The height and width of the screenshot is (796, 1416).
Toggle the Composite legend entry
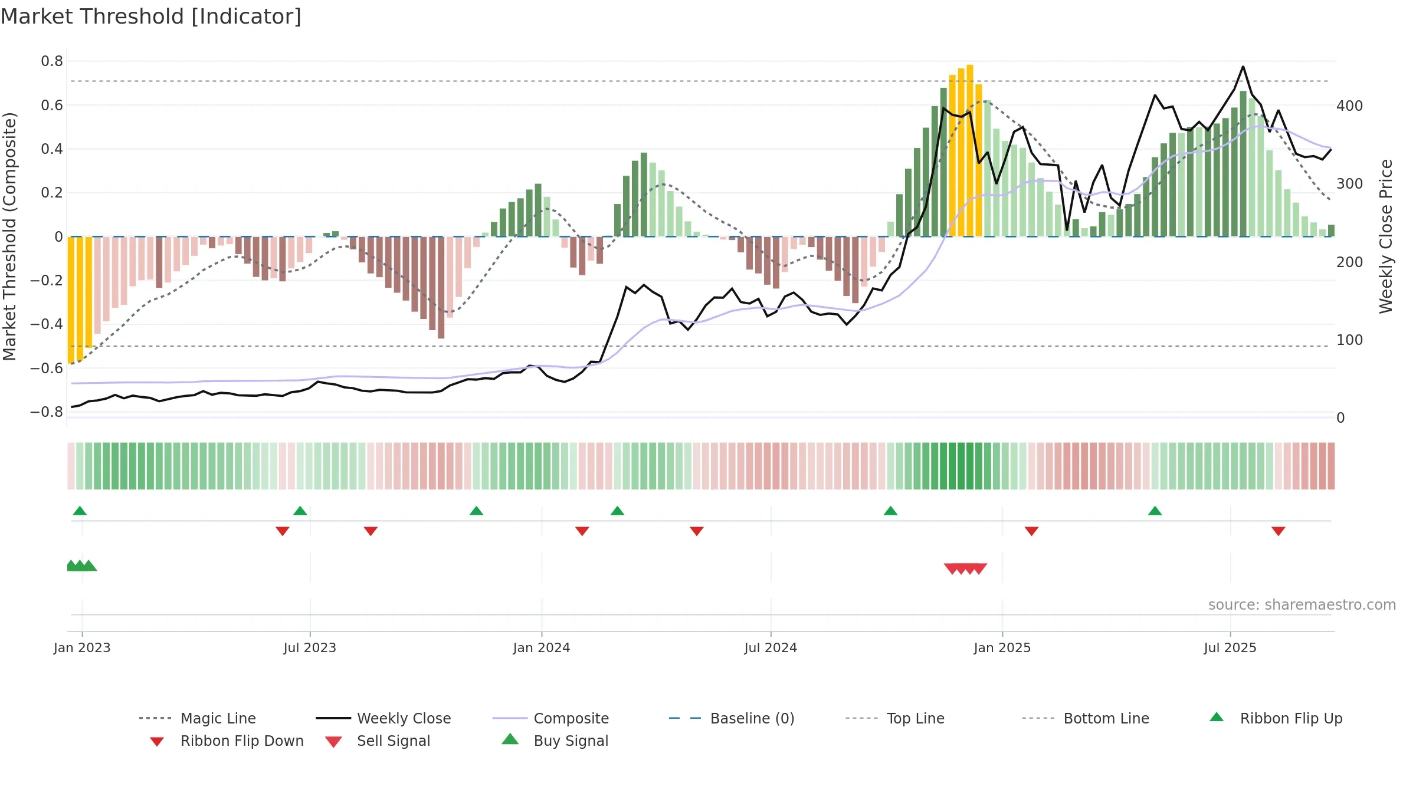pyautogui.click(x=550, y=718)
